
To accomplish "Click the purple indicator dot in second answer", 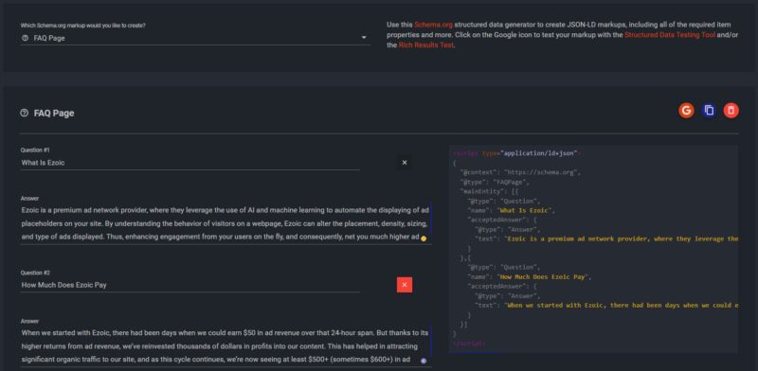I will [424, 361].
